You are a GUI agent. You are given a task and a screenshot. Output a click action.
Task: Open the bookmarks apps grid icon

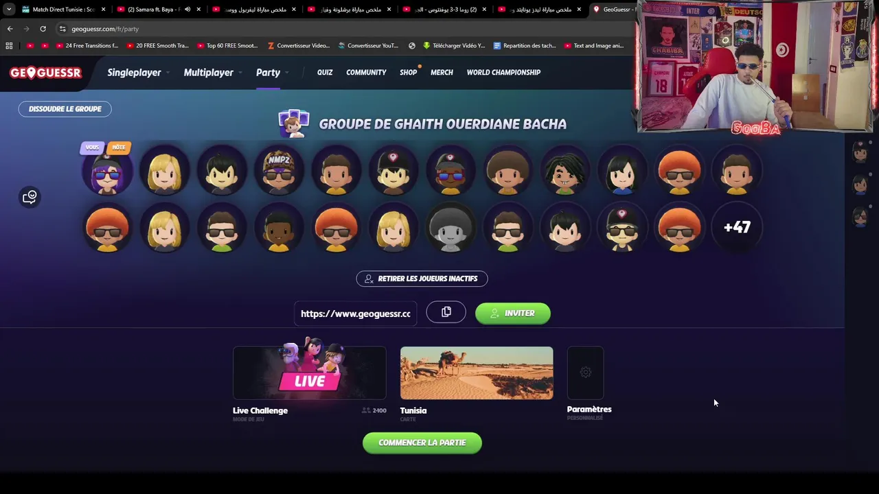click(x=9, y=46)
